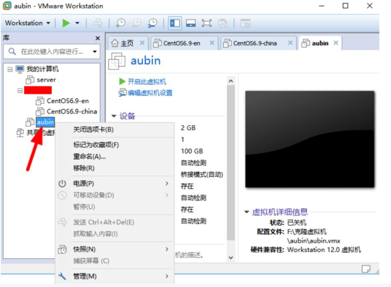The width and height of the screenshot is (391, 287).
Task: Select CentOS6.9-en in the library tree
Action: coord(67,101)
